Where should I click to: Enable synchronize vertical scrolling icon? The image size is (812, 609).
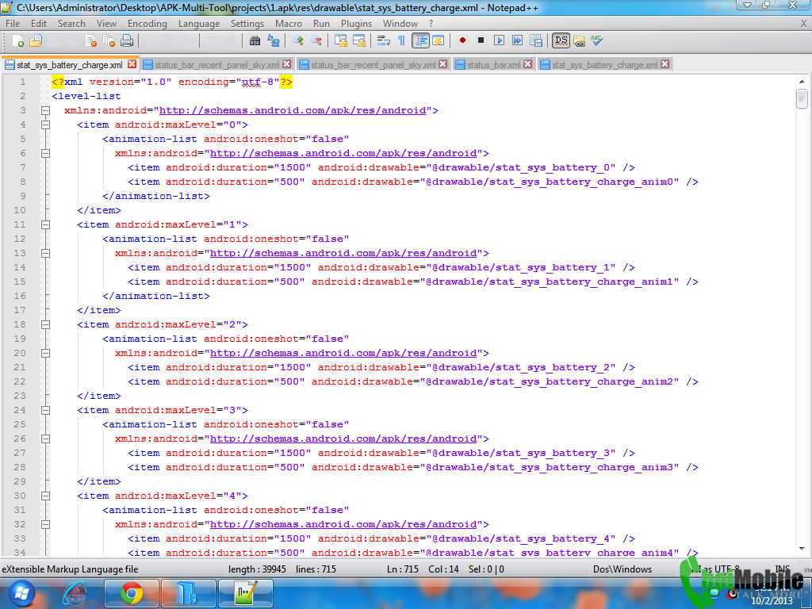click(x=341, y=40)
